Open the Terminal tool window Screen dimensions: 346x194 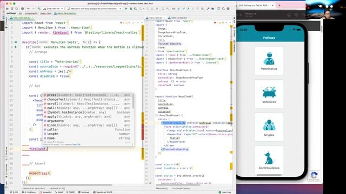tap(84, 192)
